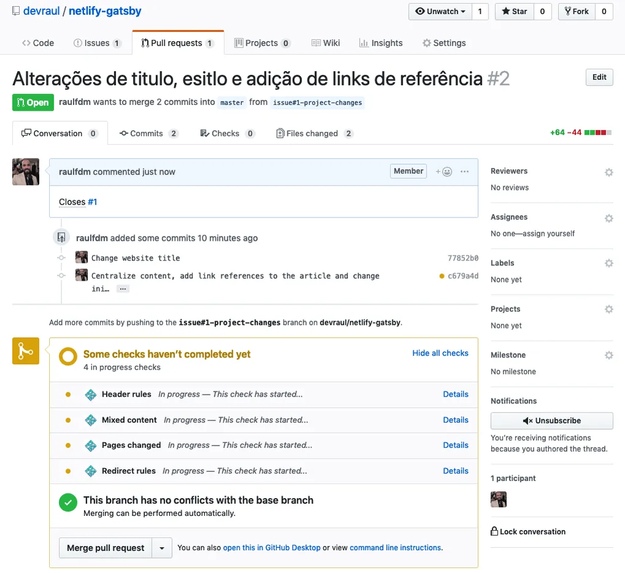Star the repository

tap(514, 12)
